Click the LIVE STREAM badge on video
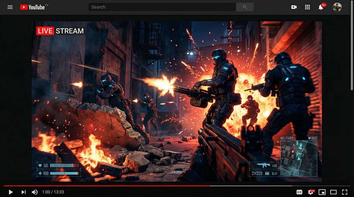354x197 pixels. tap(60, 31)
